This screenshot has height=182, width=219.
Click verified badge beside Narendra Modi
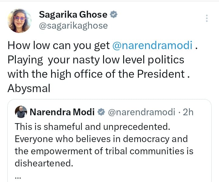point(101,112)
